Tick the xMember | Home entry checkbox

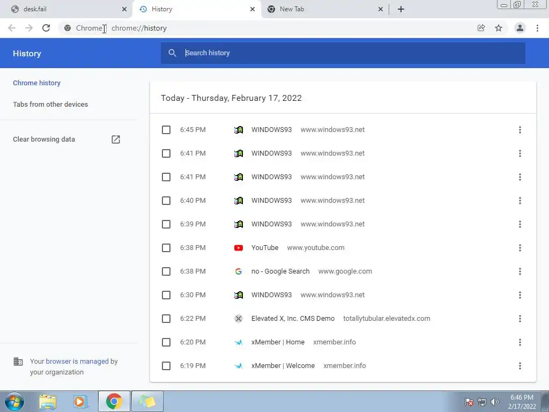pos(166,342)
